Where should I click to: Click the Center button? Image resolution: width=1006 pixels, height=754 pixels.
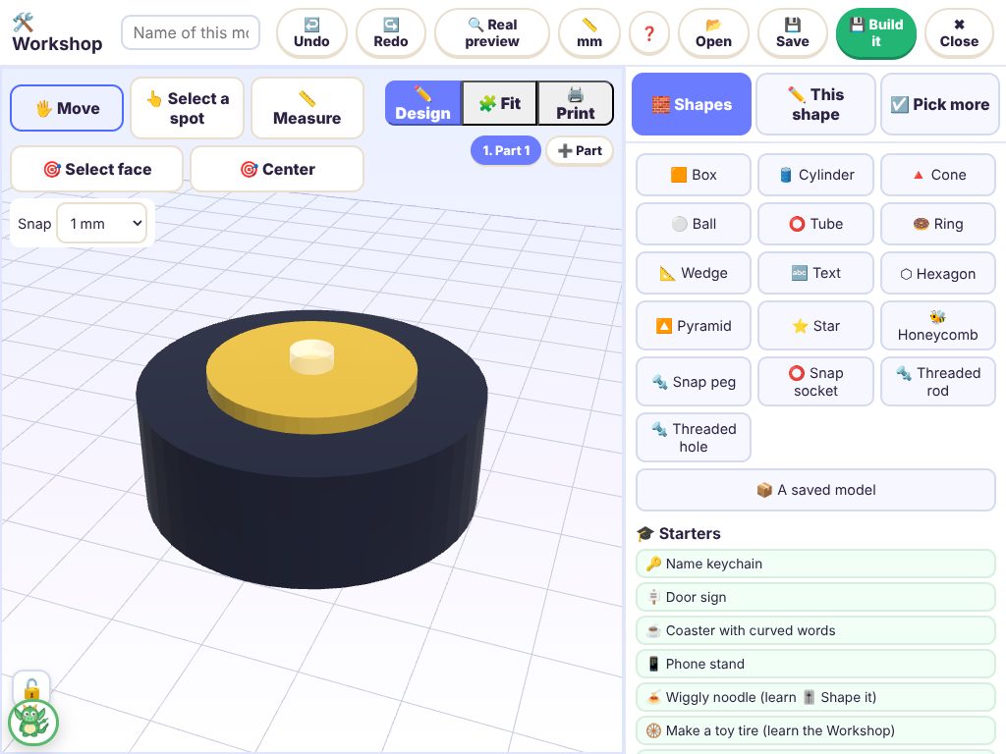277,169
